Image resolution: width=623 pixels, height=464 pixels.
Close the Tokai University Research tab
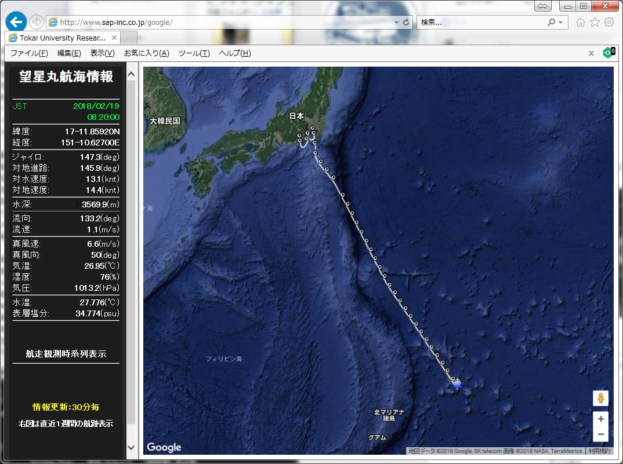(114, 38)
